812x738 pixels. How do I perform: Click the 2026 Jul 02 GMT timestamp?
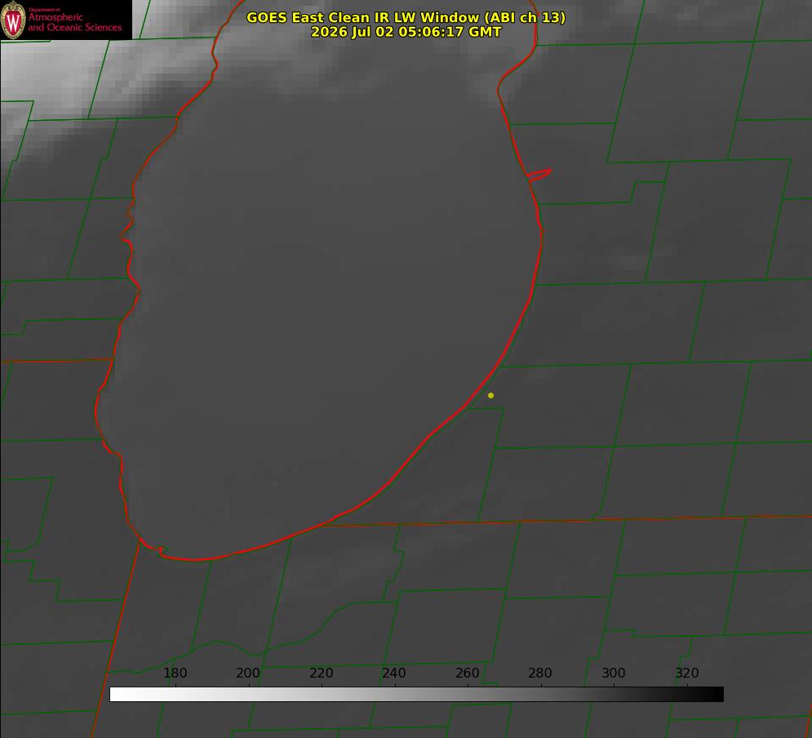406,32
